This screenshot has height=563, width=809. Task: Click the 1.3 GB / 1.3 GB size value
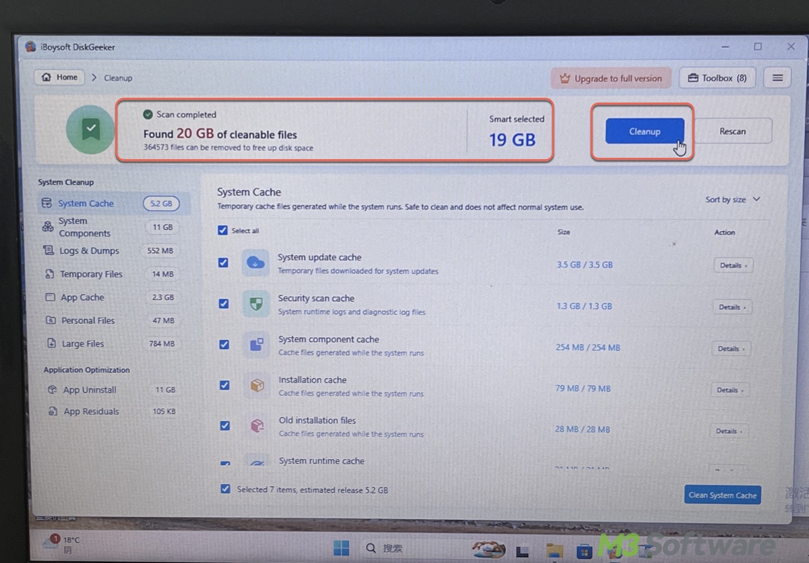coord(585,306)
